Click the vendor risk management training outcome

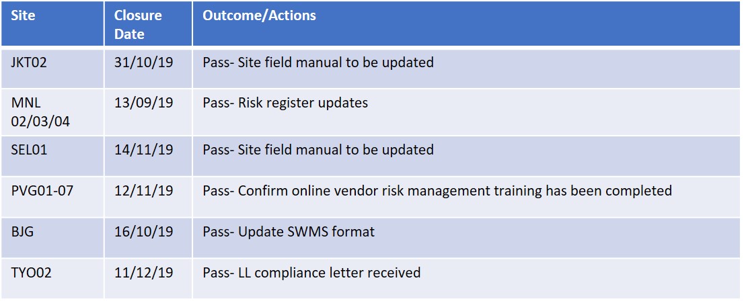437,191
